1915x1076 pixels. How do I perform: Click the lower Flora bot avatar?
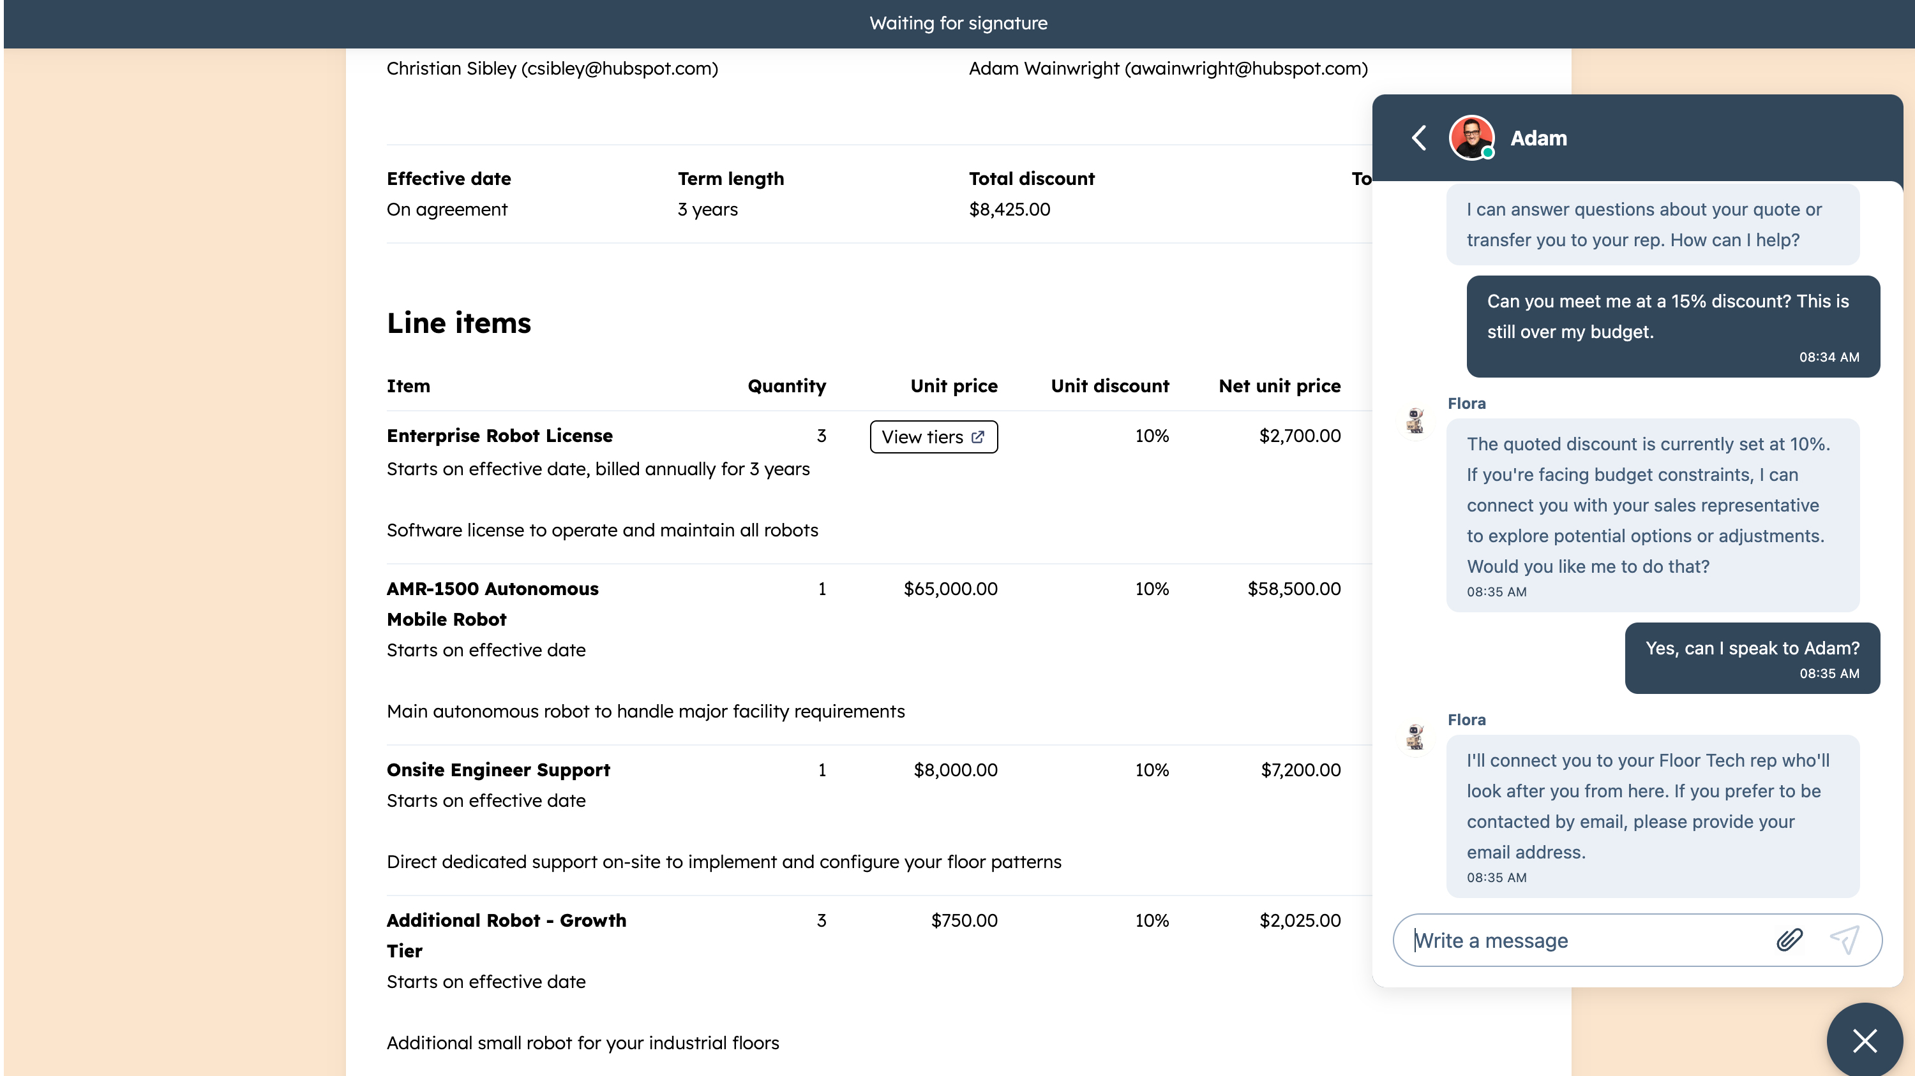coord(1415,737)
